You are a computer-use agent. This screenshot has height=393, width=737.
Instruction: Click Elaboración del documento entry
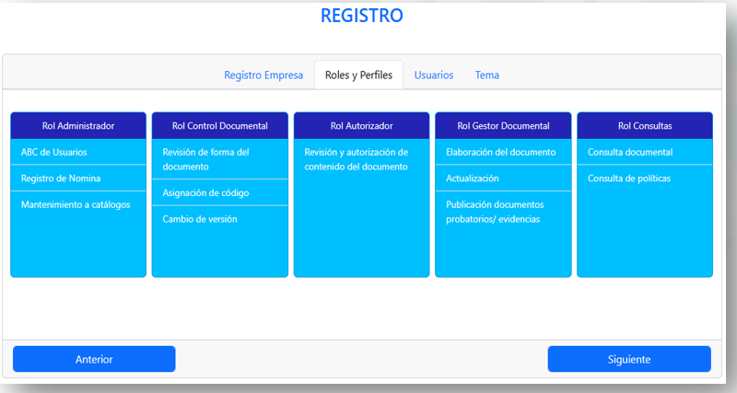(500, 152)
